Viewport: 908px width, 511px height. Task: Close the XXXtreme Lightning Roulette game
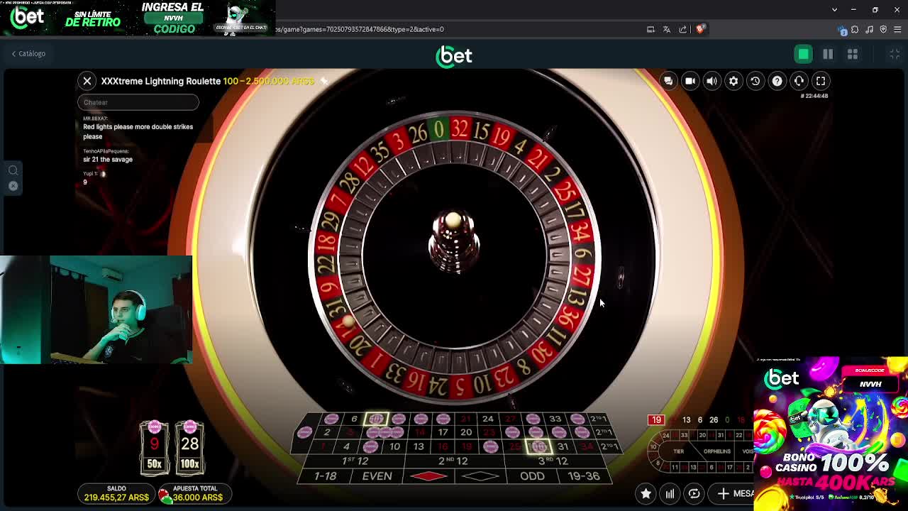(x=87, y=81)
